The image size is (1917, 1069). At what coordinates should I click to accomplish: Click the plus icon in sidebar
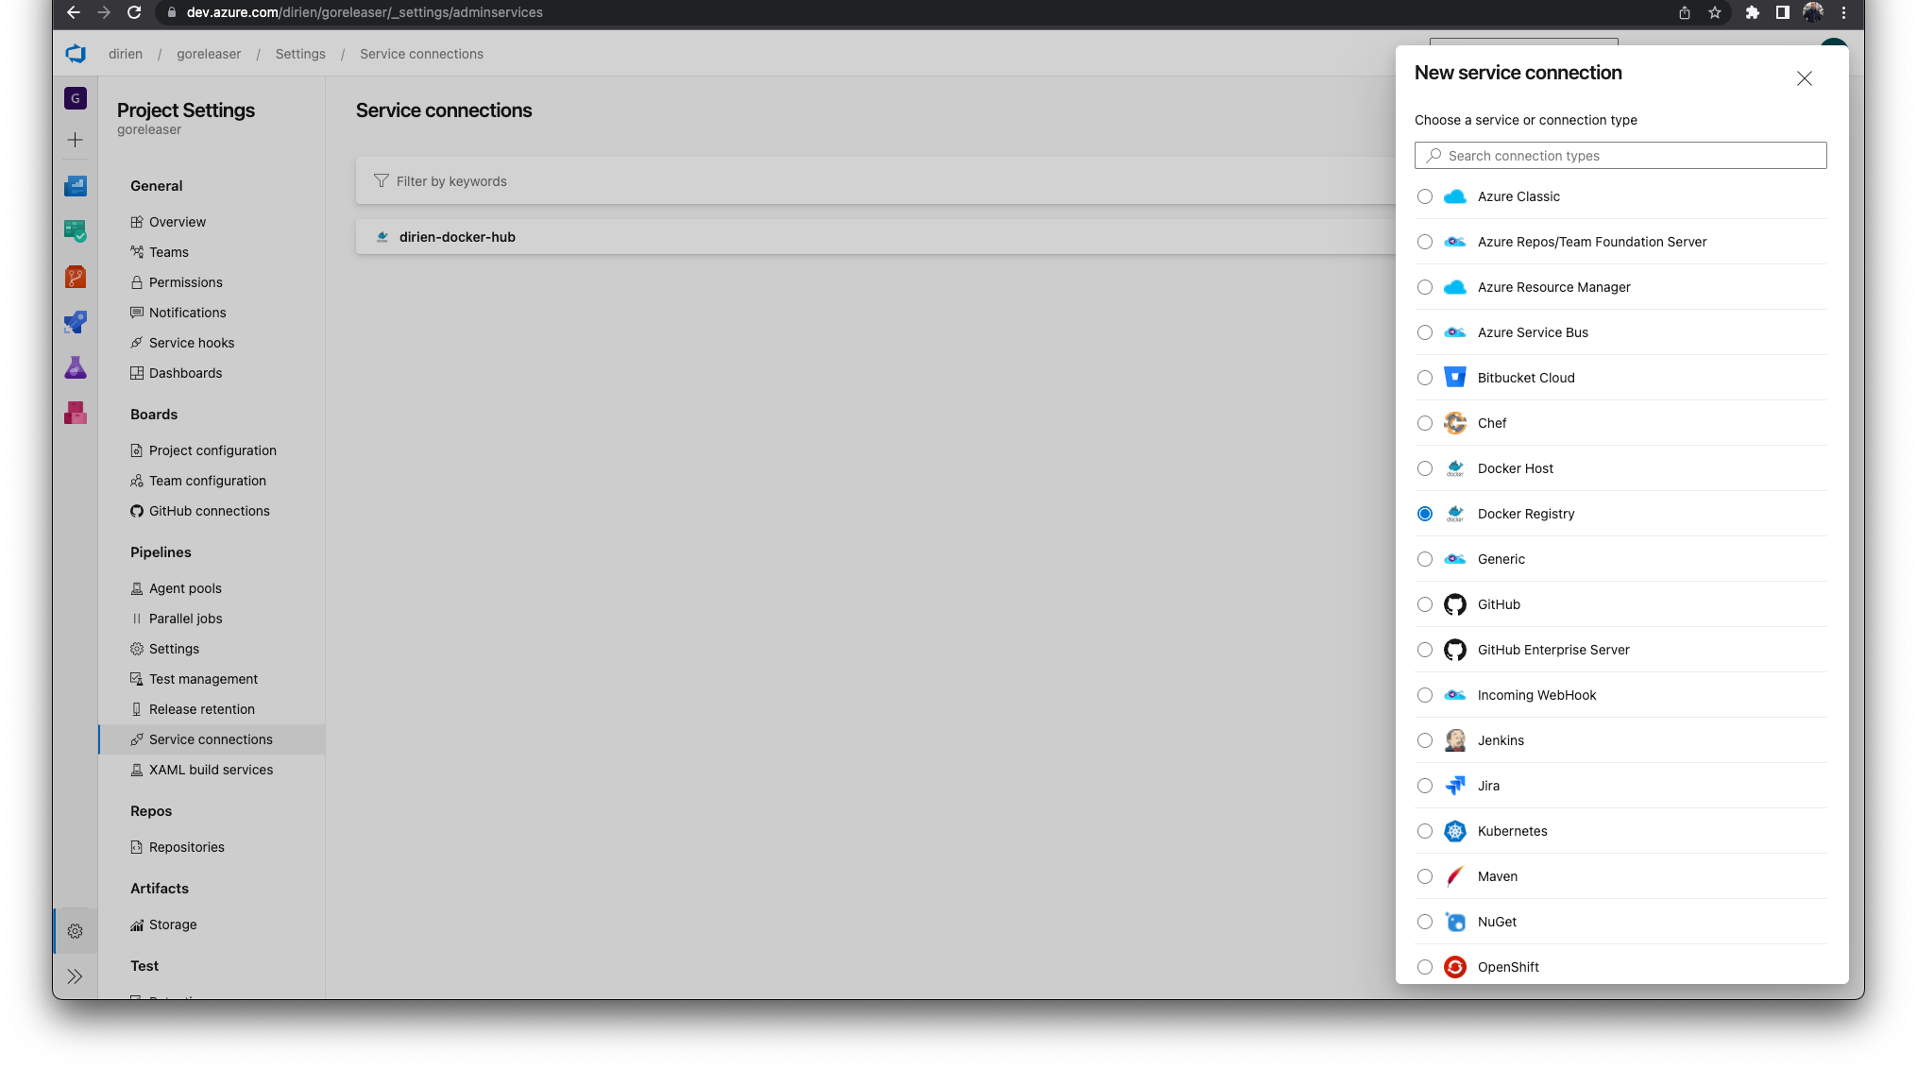point(76,140)
